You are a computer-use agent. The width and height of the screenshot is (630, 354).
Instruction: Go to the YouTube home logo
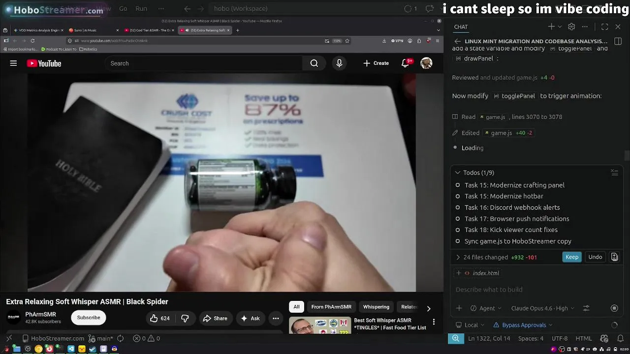(44, 63)
